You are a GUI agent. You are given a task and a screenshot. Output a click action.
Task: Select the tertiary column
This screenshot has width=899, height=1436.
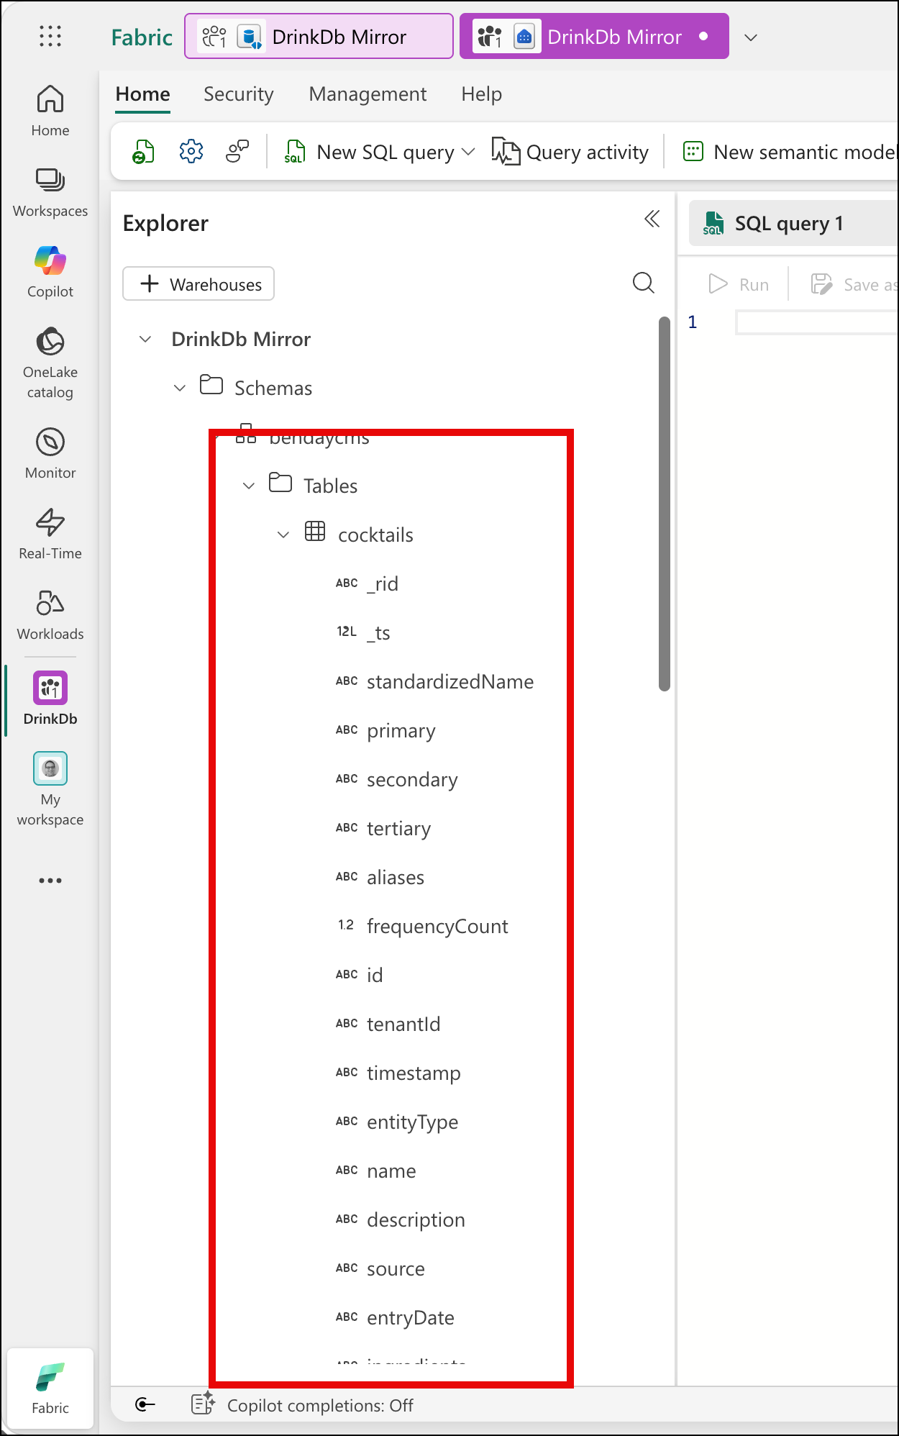coord(398,828)
